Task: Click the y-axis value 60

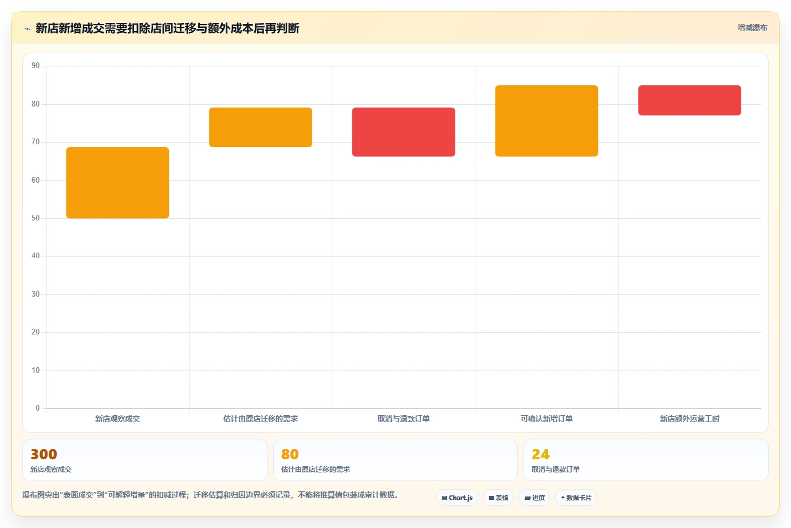Action: pos(36,180)
